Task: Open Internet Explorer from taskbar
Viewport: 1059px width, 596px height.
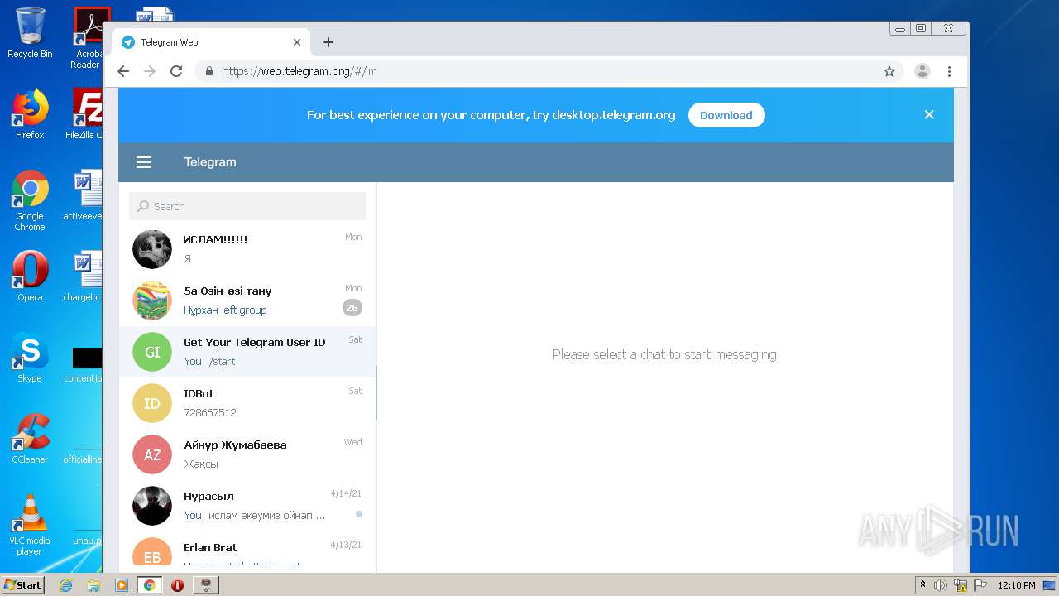Action: 65,585
